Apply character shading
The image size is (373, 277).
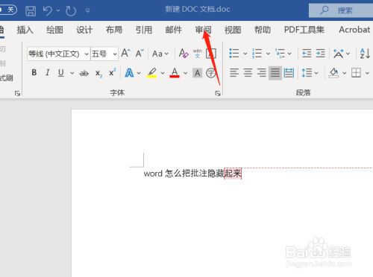tap(197, 73)
